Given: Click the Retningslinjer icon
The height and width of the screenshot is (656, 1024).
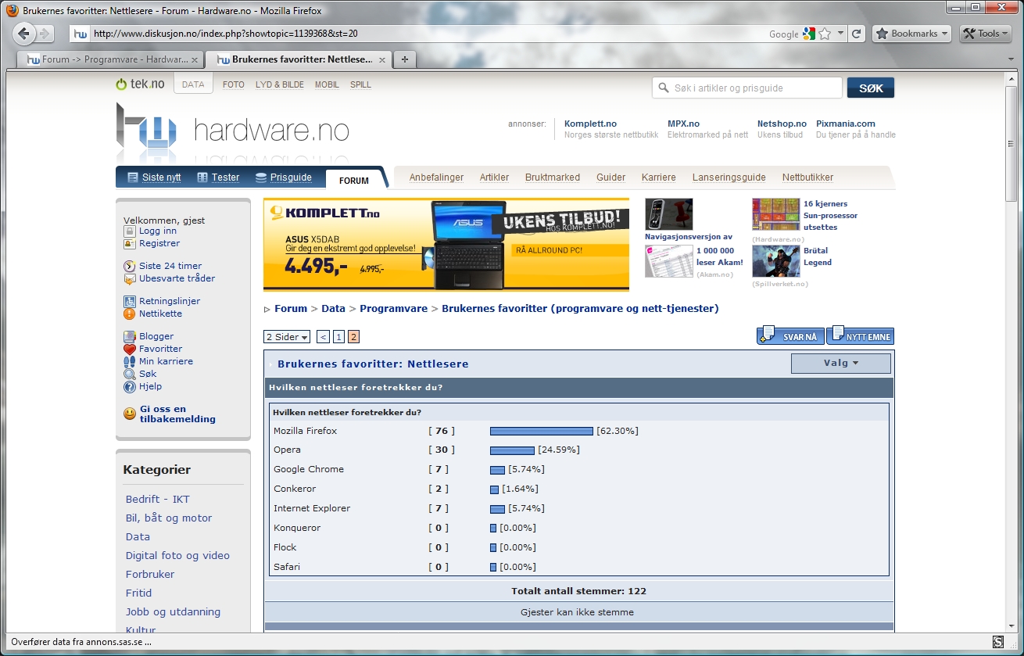Looking at the screenshot, I should [130, 301].
